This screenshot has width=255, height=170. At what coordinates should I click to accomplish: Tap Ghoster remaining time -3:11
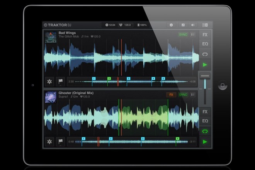pos(192,142)
